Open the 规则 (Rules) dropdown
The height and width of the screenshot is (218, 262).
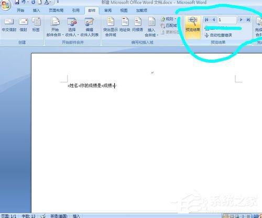[169, 19]
